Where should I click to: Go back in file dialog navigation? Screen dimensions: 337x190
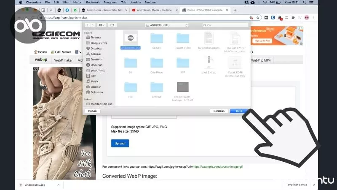pyautogui.click(x=87, y=25)
